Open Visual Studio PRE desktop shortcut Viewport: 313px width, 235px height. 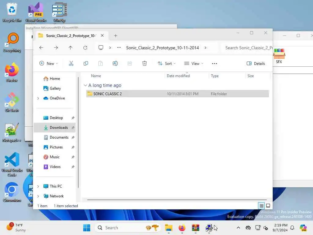(35, 12)
